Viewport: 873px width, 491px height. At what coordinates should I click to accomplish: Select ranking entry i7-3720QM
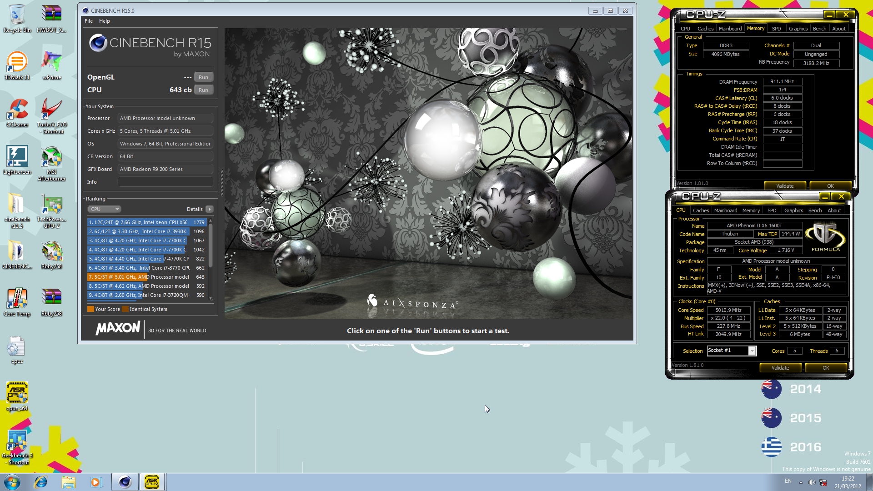pyautogui.click(x=147, y=295)
